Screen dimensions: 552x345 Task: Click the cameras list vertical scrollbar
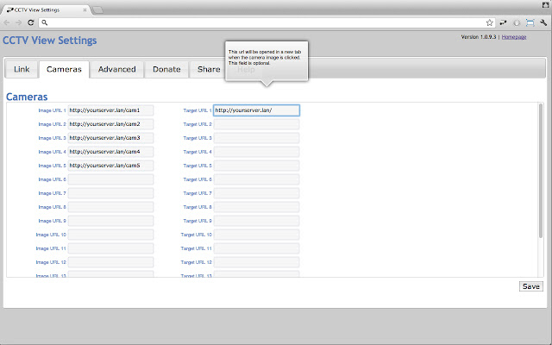(x=541, y=171)
